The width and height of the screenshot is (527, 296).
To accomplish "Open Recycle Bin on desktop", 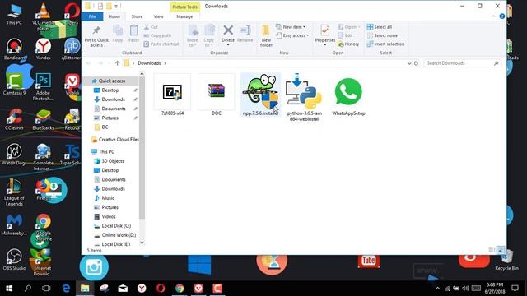I will click(x=506, y=261).
